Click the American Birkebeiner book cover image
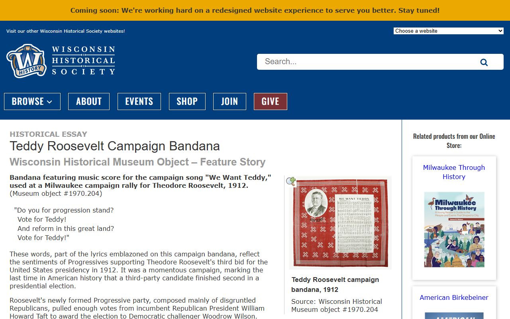510x319 pixels. (454, 315)
